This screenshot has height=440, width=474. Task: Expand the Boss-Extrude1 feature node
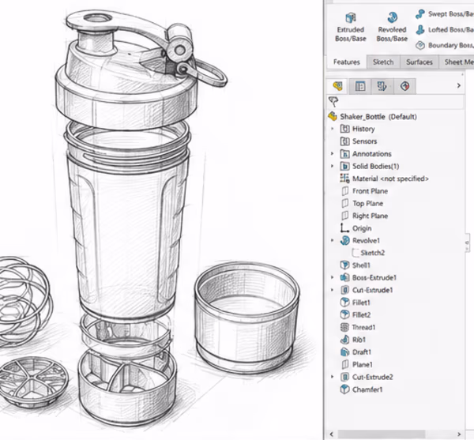pos(333,277)
